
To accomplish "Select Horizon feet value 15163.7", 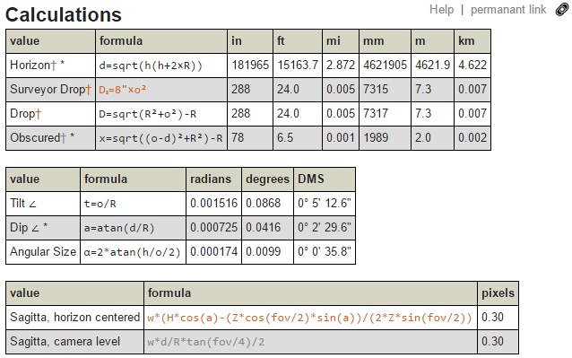I will pyautogui.click(x=298, y=65).
